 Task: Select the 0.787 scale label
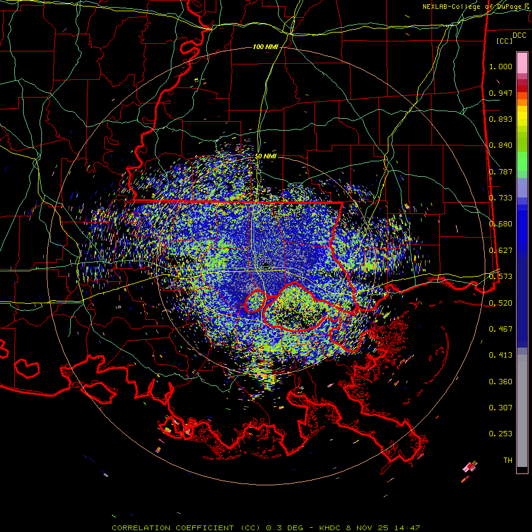501,171
